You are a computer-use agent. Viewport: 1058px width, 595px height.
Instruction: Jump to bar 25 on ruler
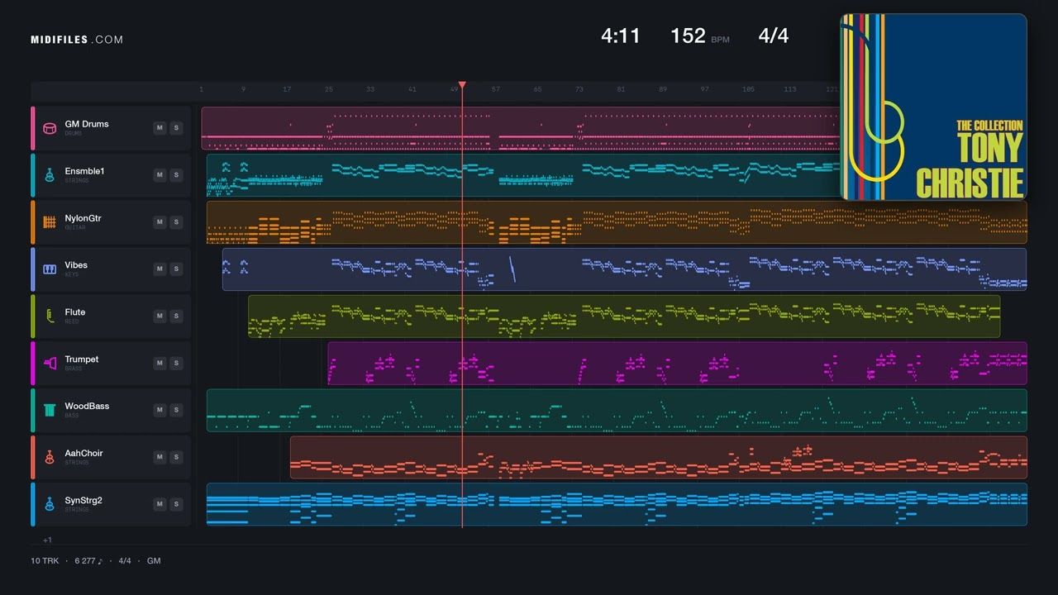(x=329, y=89)
